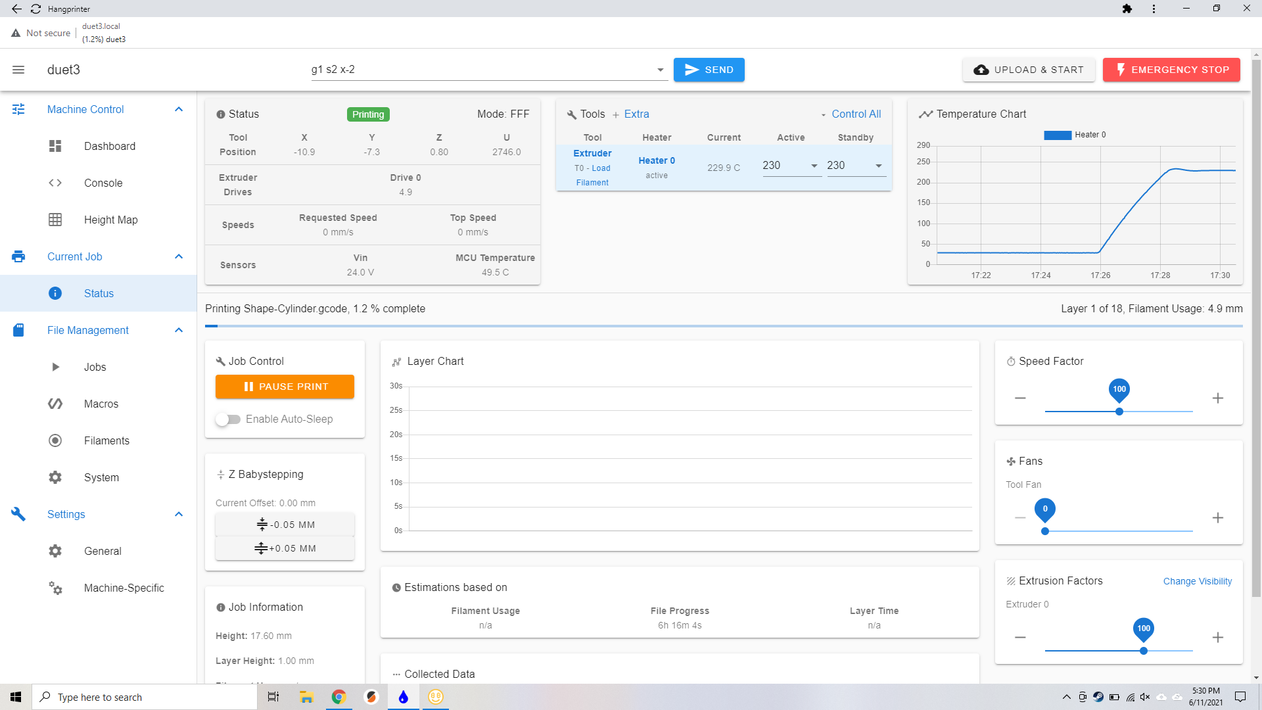Viewport: 1262px width, 710px height.
Task: Open the Macros page
Action: coord(101,404)
